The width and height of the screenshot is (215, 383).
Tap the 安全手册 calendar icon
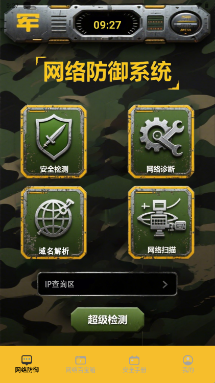[134, 360]
